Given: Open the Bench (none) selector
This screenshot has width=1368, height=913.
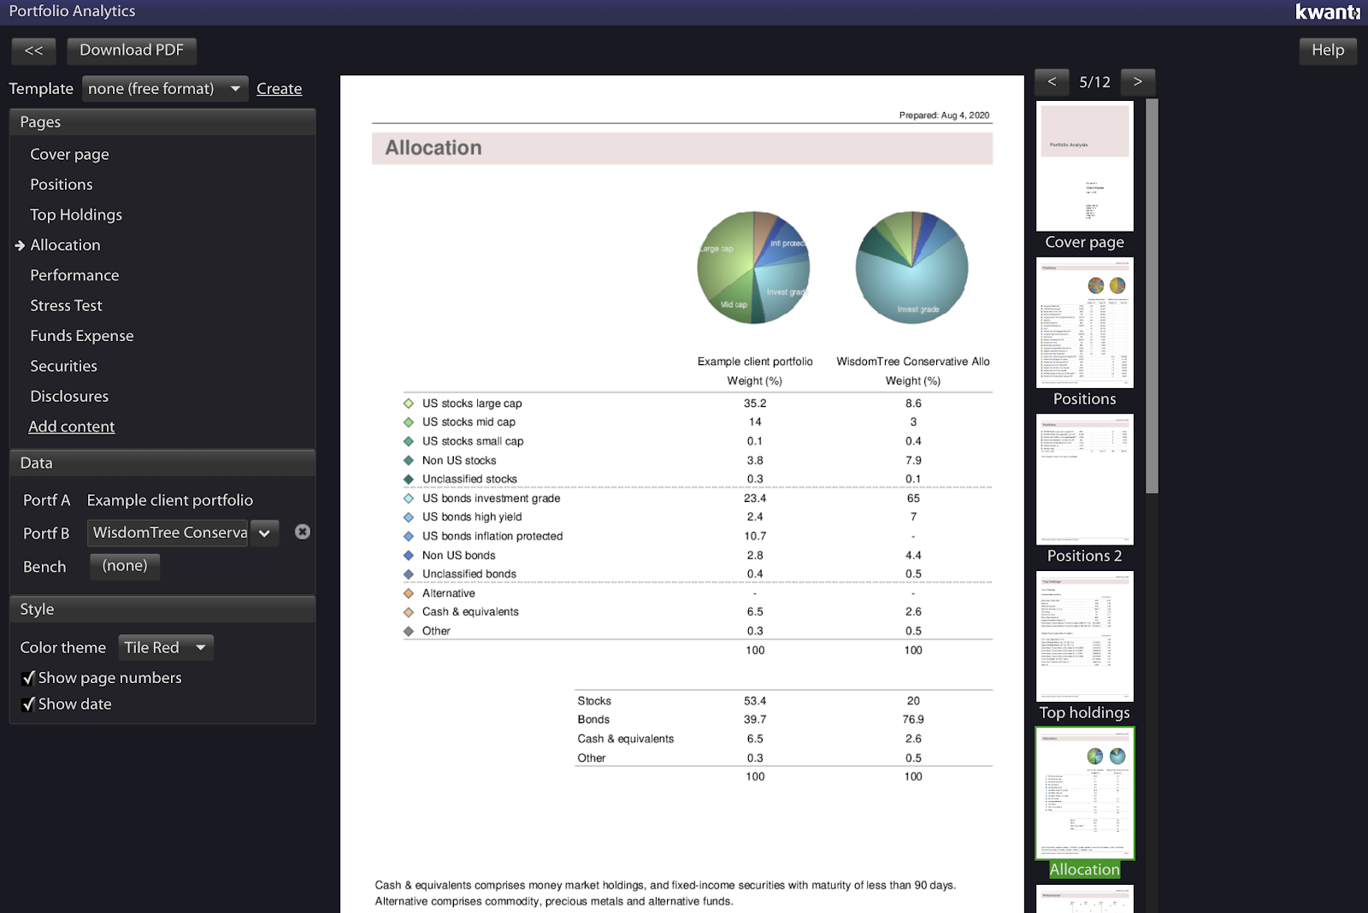Looking at the screenshot, I should pyautogui.click(x=125, y=566).
